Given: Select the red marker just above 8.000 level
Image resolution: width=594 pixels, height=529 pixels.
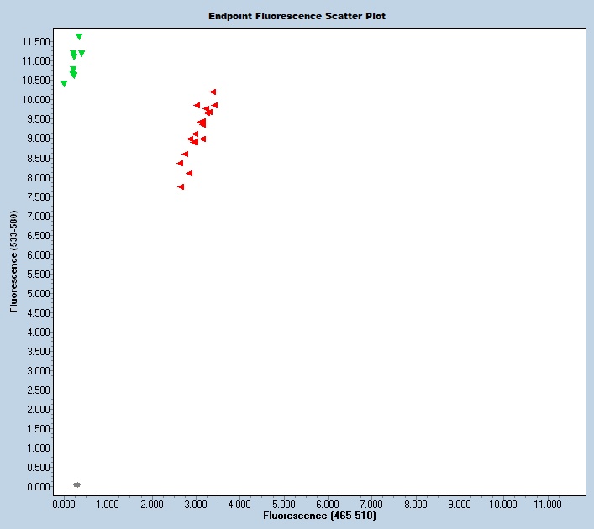Looking at the screenshot, I should pyautogui.click(x=189, y=173).
